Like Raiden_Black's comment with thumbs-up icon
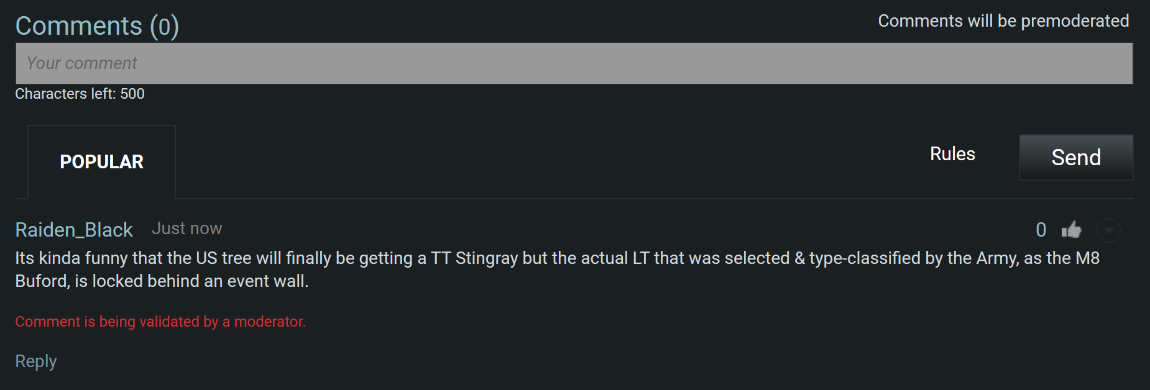 coord(1071,230)
